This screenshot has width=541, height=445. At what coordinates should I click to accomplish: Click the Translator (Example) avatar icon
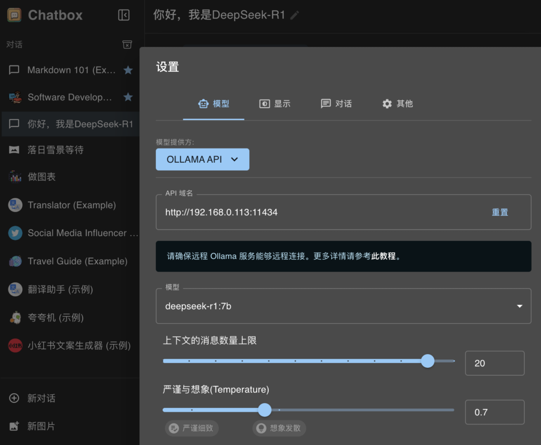15,205
